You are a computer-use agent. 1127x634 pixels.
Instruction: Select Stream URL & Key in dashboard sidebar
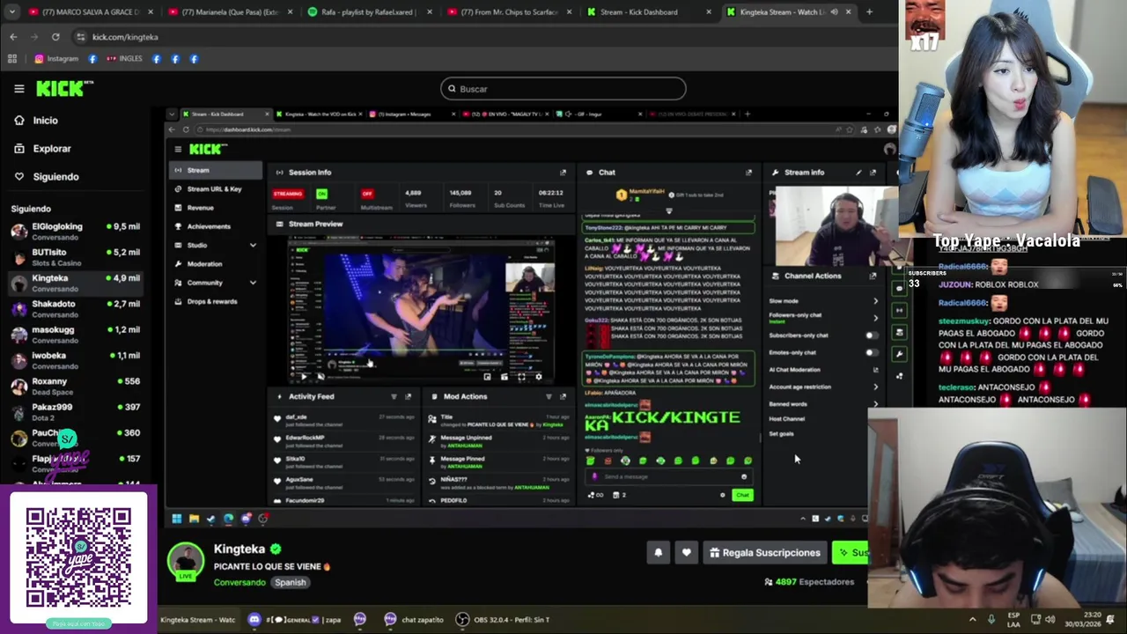(214, 189)
